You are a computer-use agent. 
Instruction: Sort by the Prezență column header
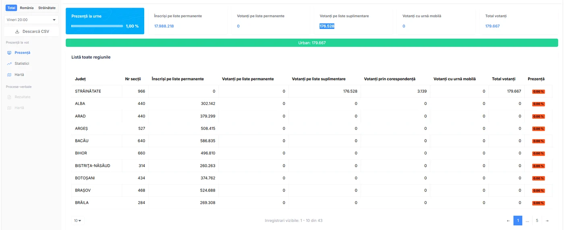(x=536, y=79)
